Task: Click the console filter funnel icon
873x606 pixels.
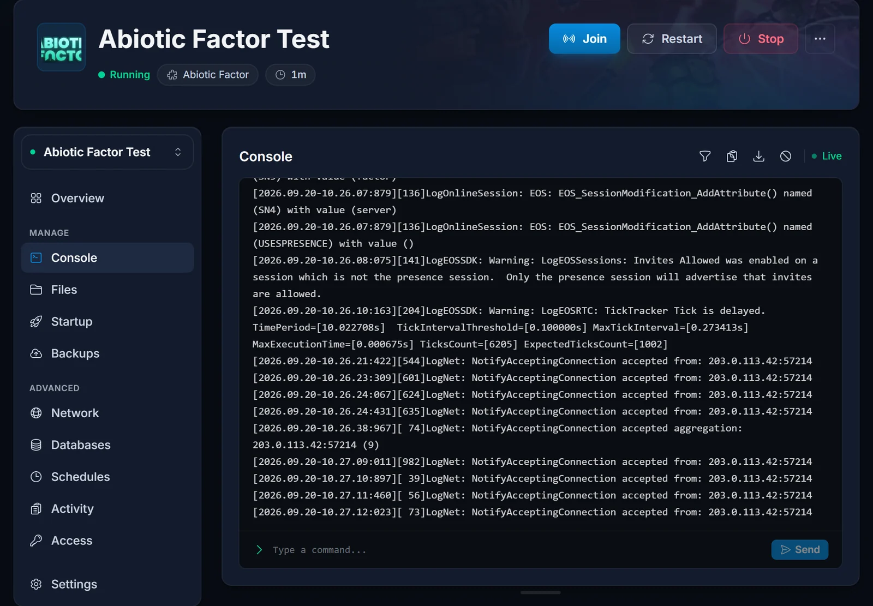Action: click(705, 157)
